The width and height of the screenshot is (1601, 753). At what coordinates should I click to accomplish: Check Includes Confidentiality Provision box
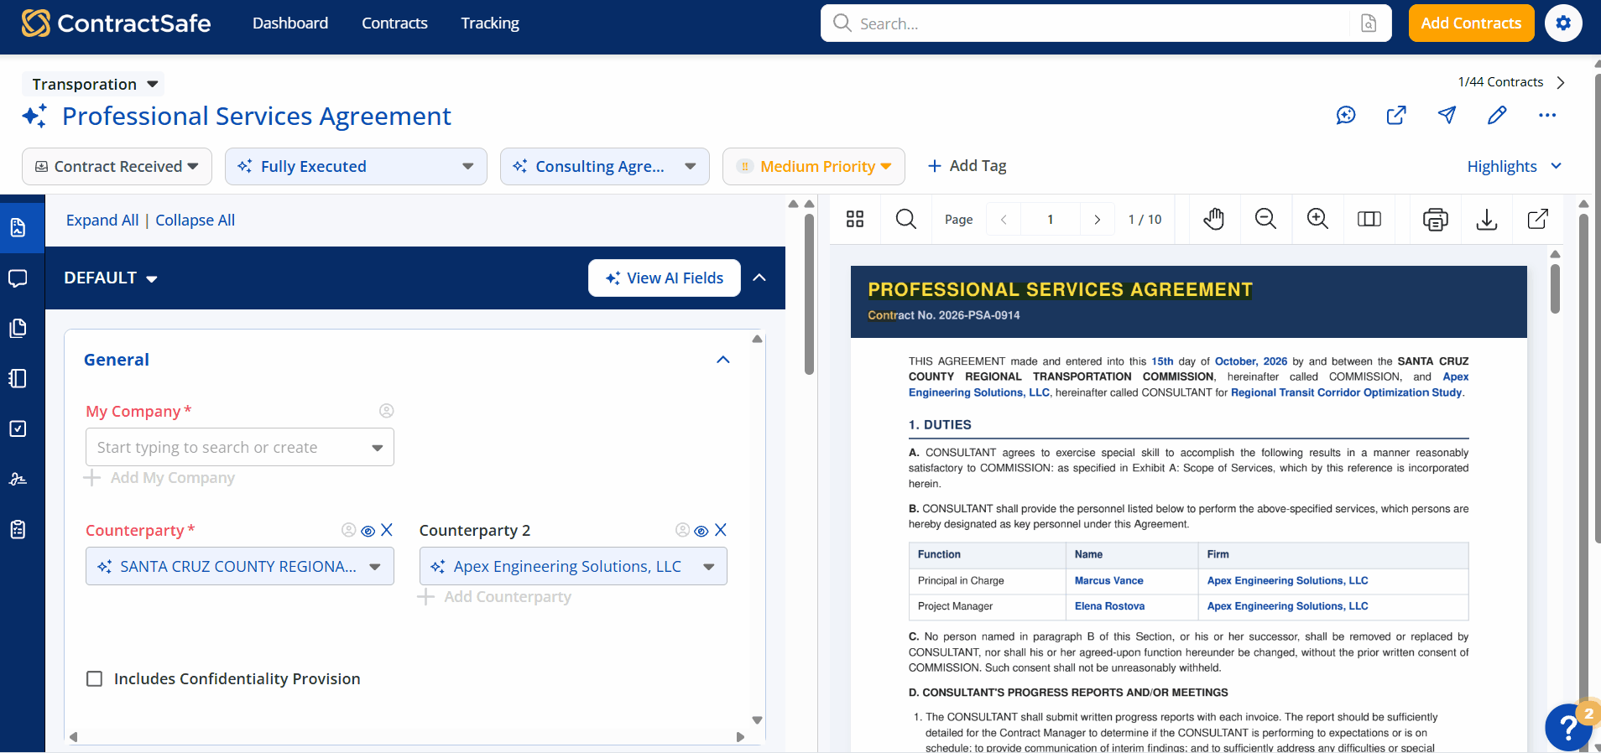95,678
